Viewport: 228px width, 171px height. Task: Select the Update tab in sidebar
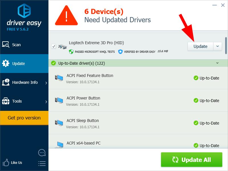pyautogui.click(x=24, y=64)
